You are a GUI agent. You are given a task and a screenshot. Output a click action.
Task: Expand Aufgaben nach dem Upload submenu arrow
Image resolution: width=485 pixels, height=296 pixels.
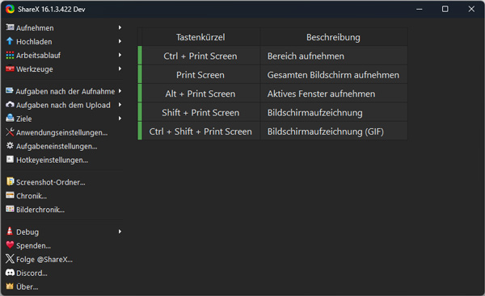pos(120,105)
